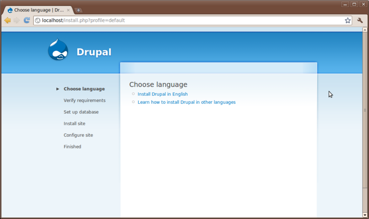
Task: Click the scrollbar down arrow
Action: pos(365,215)
